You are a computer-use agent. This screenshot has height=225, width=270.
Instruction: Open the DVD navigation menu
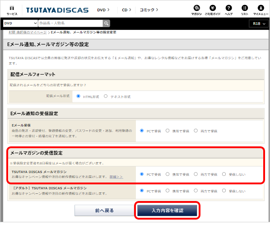tap(103, 10)
